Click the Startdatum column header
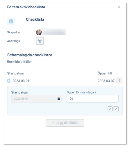Viewport: 130px width, 147px height. [x=16, y=73]
